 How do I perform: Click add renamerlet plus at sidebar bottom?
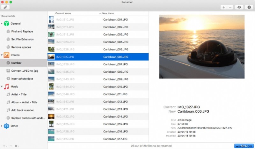[x=4, y=146]
